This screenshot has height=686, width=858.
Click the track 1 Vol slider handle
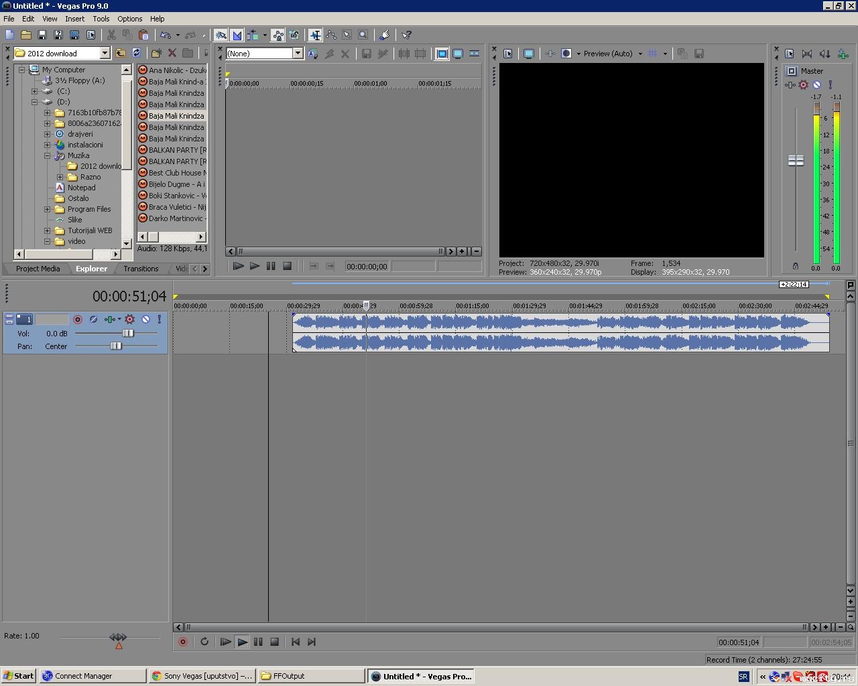(127, 333)
